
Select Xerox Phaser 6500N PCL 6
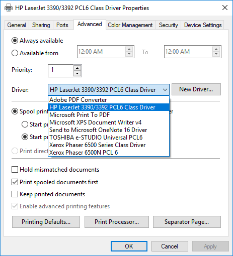[x=109, y=153]
